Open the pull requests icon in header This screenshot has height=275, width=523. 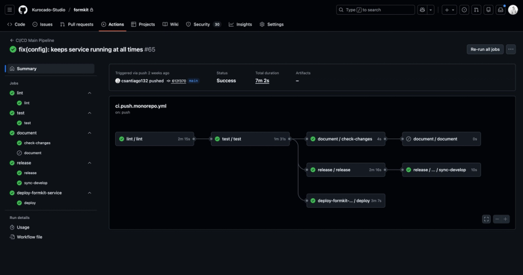click(x=477, y=10)
